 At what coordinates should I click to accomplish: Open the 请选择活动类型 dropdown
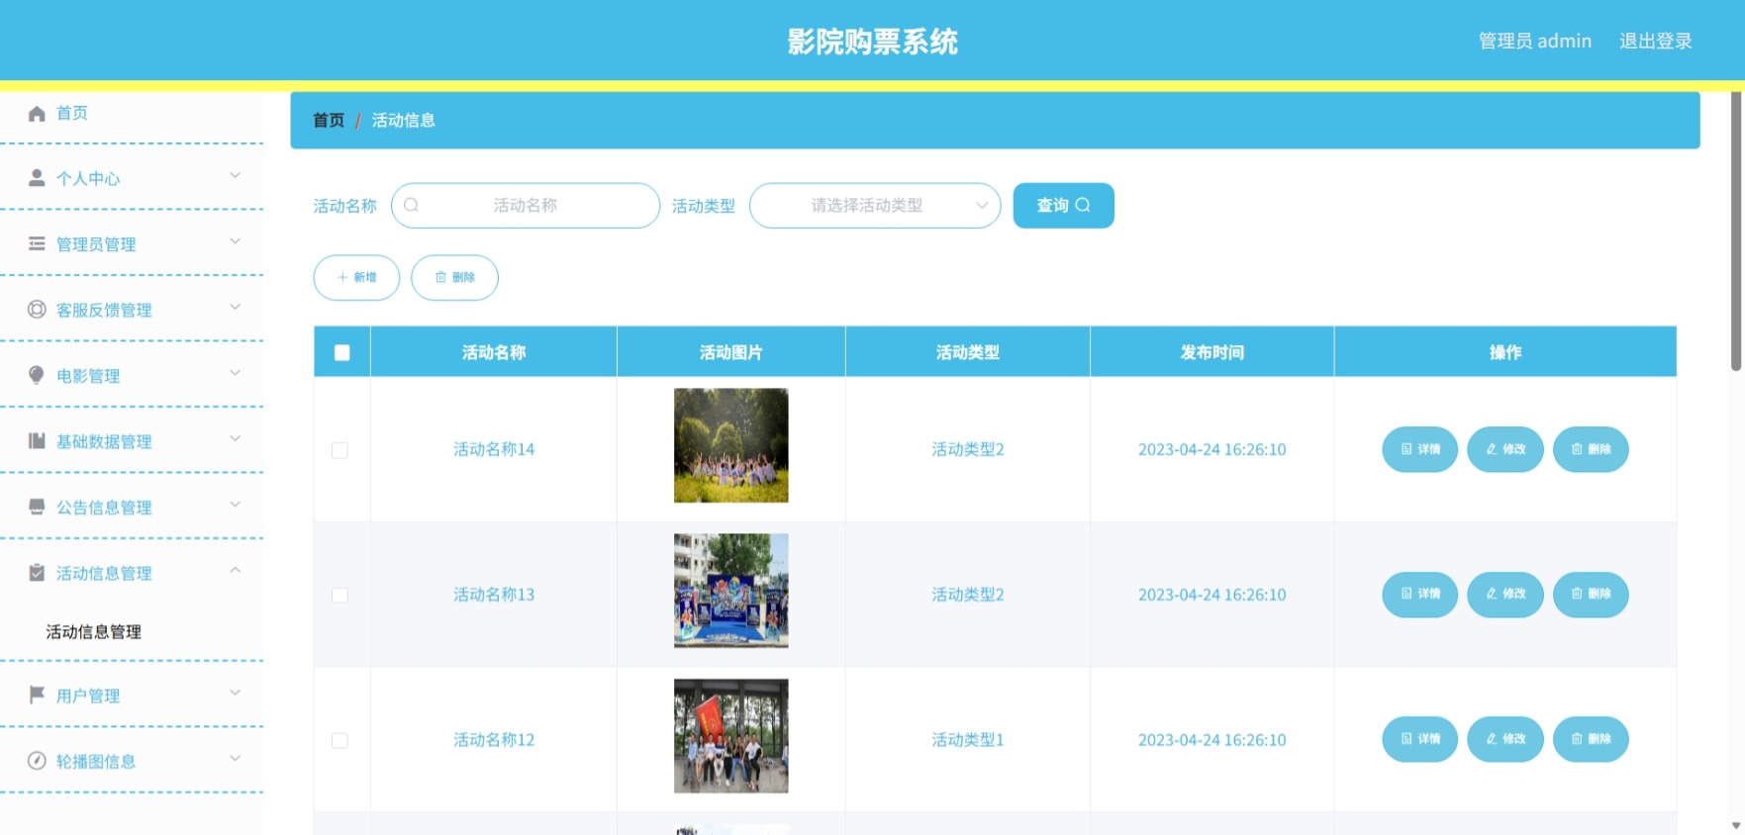pyautogui.click(x=875, y=206)
